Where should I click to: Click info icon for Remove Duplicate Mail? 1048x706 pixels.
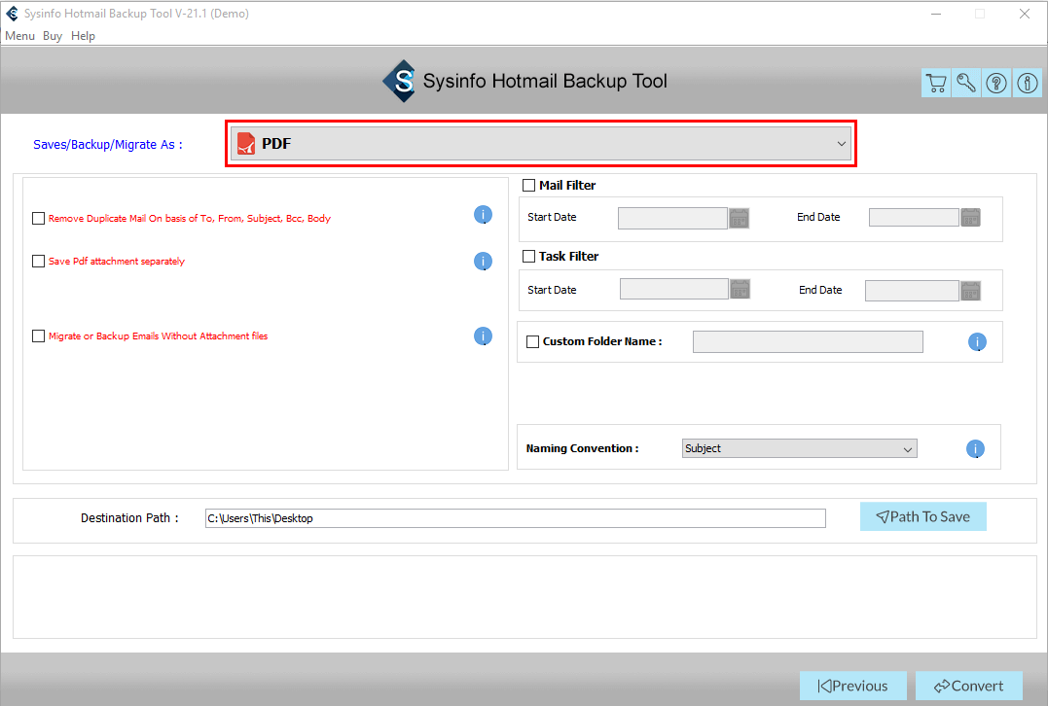point(484,214)
